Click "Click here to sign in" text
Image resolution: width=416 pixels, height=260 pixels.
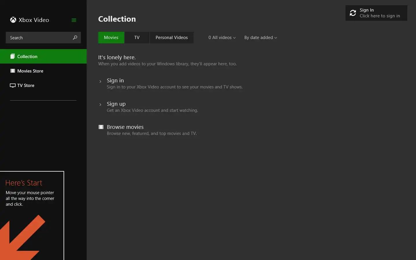coord(380,16)
